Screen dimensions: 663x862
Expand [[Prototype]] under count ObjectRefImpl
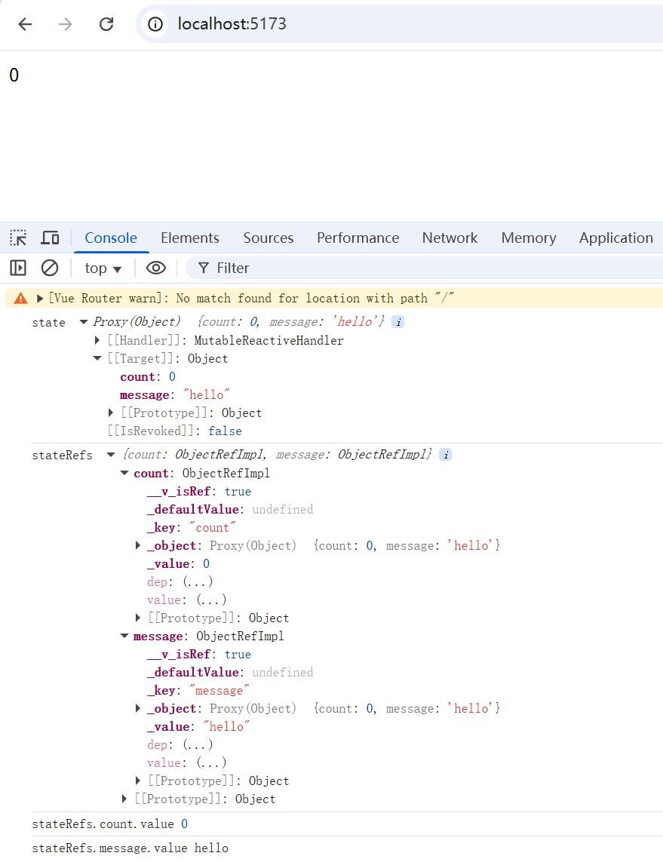click(x=138, y=618)
